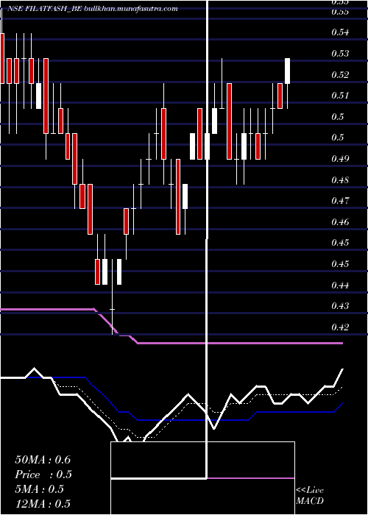Screen dimensions: 368x515
Task: Select the 0.44 price axis label
Action: tap(340, 285)
